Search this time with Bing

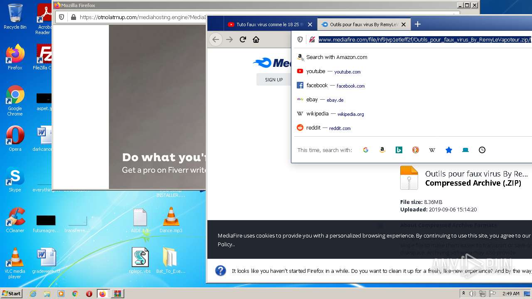tap(399, 150)
